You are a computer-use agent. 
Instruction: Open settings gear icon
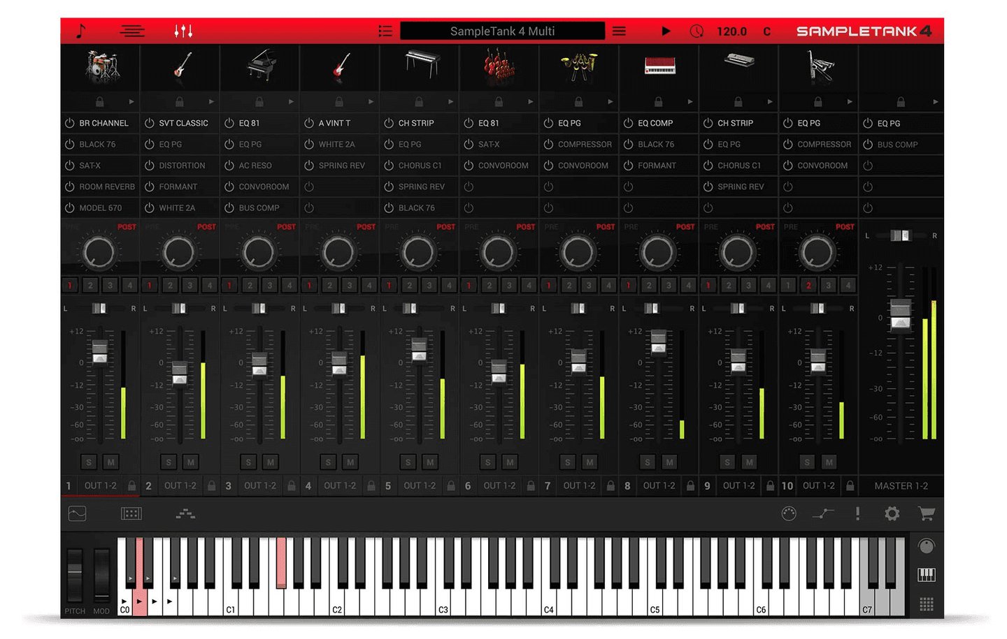click(x=892, y=514)
